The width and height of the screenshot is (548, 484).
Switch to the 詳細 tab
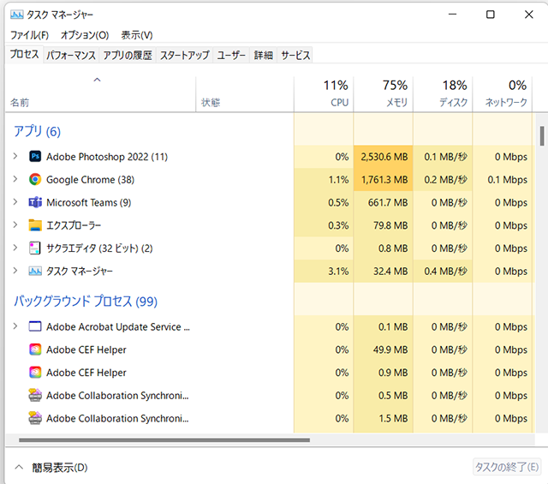pos(263,56)
